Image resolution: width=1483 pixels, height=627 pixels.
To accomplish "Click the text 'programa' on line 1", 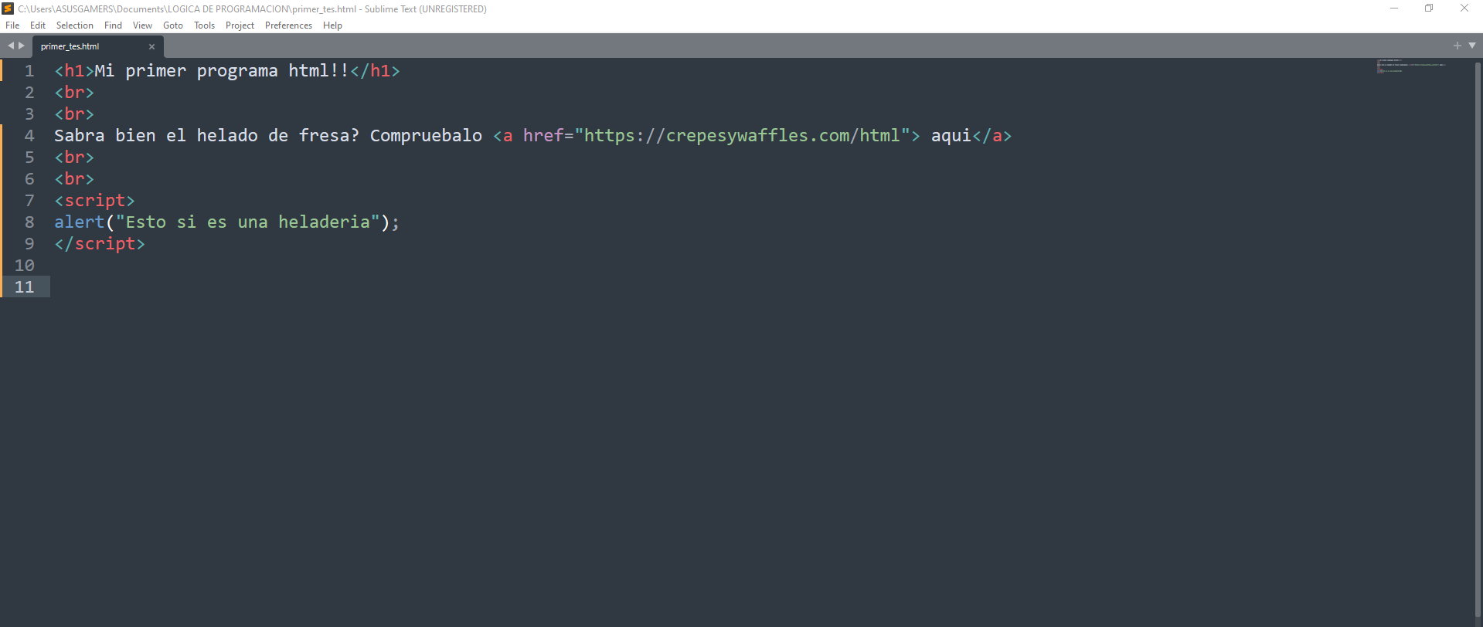I will tap(237, 71).
